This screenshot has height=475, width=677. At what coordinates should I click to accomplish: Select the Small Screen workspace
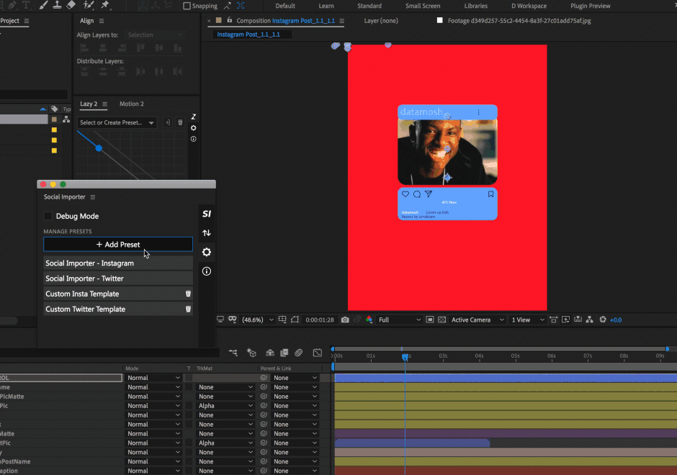[x=423, y=6]
